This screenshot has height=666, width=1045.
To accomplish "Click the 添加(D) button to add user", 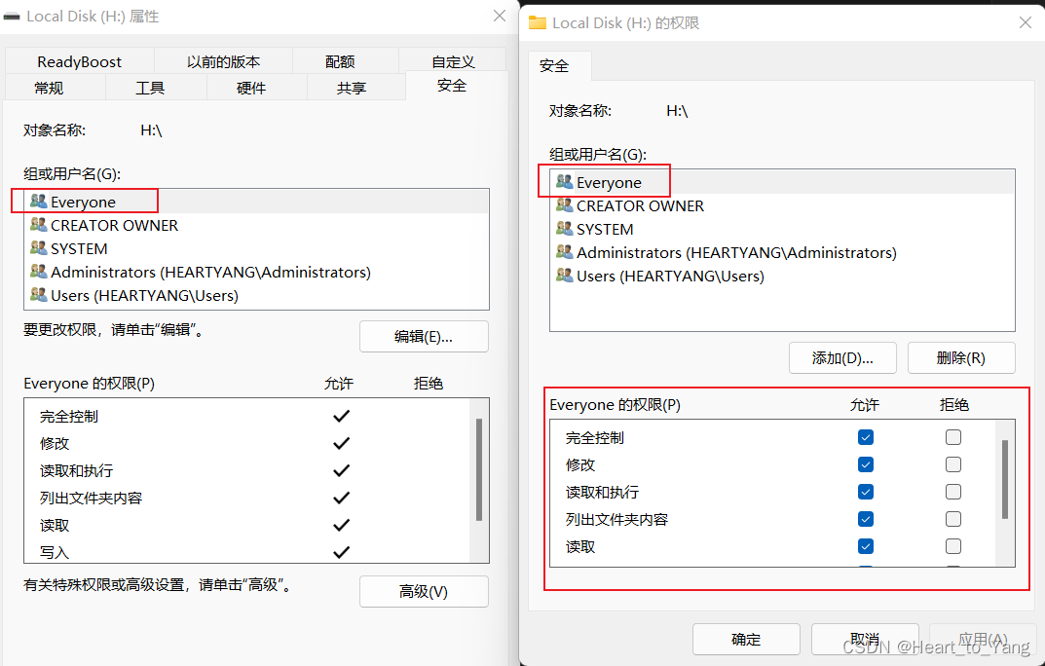I will (842, 357).
